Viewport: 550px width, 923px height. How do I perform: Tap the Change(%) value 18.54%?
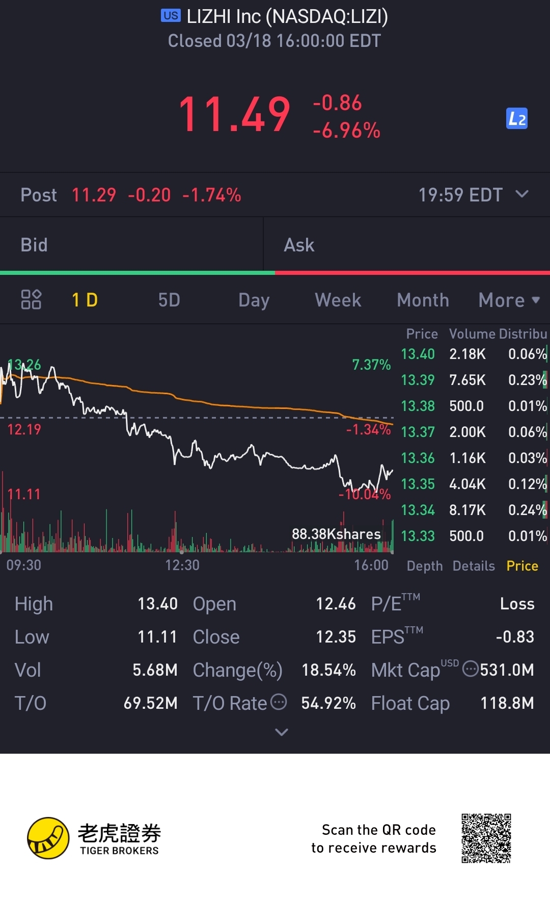[328, 670]
